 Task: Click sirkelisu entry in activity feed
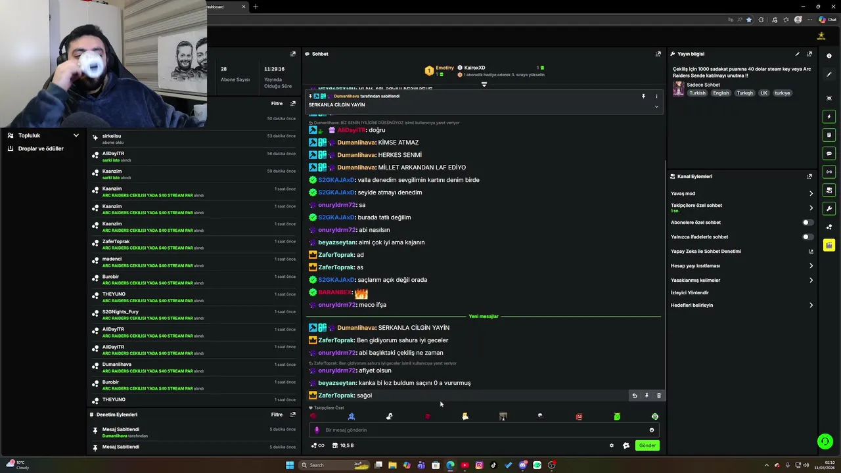click(x=194, y=139)
